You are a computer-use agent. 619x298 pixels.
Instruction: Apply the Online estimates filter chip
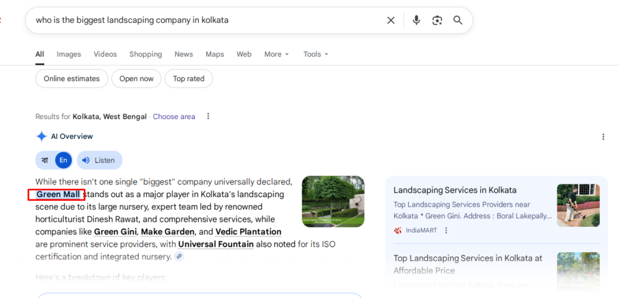pyautogui.click(x=71, y=79)
